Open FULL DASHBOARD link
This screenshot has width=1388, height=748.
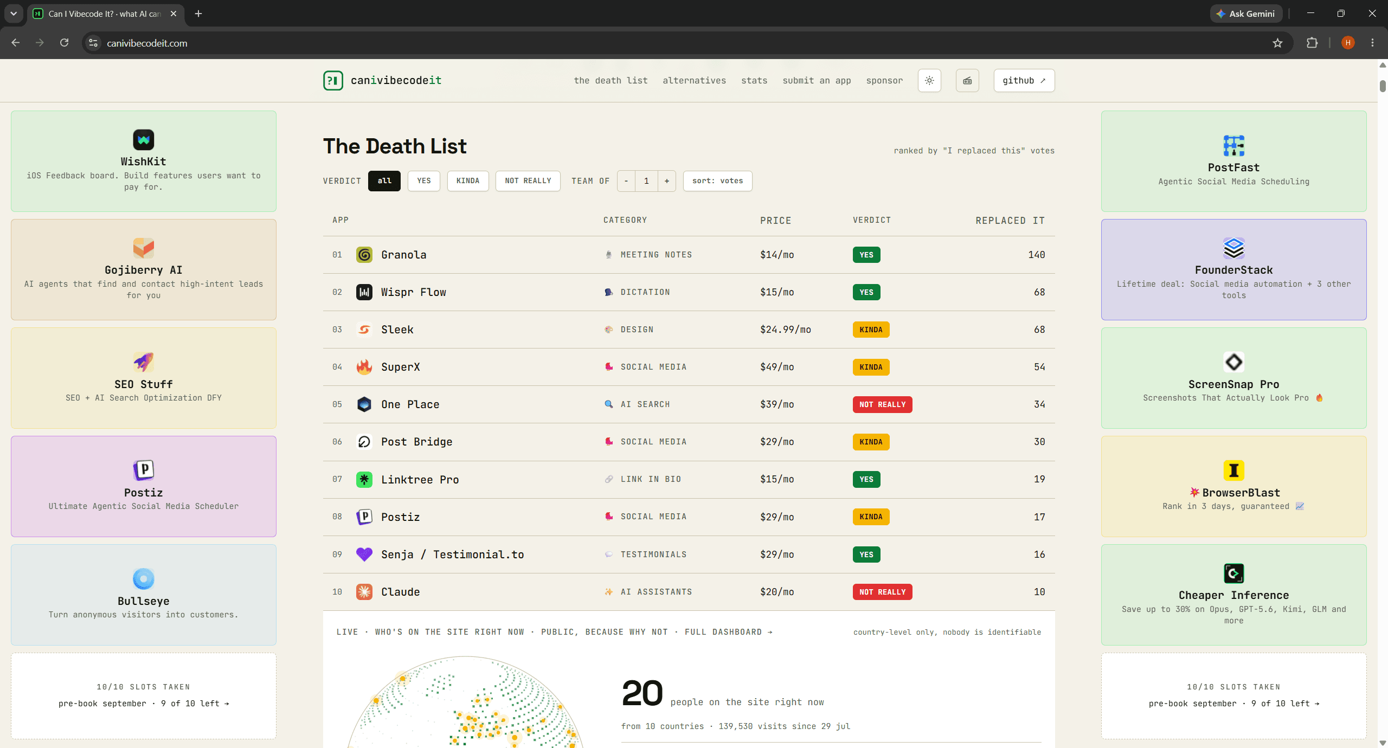tap(729, 632)
